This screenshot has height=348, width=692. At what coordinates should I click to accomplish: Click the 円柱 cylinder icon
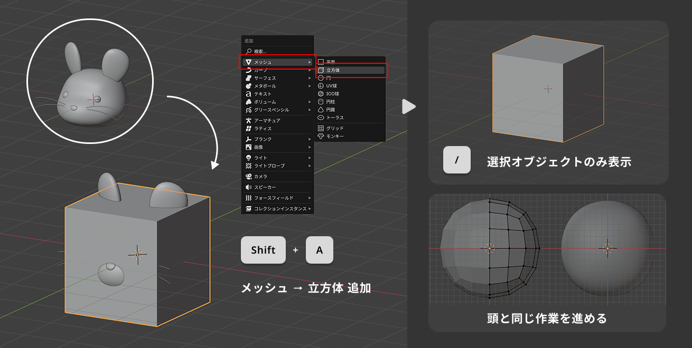[321, 102]
